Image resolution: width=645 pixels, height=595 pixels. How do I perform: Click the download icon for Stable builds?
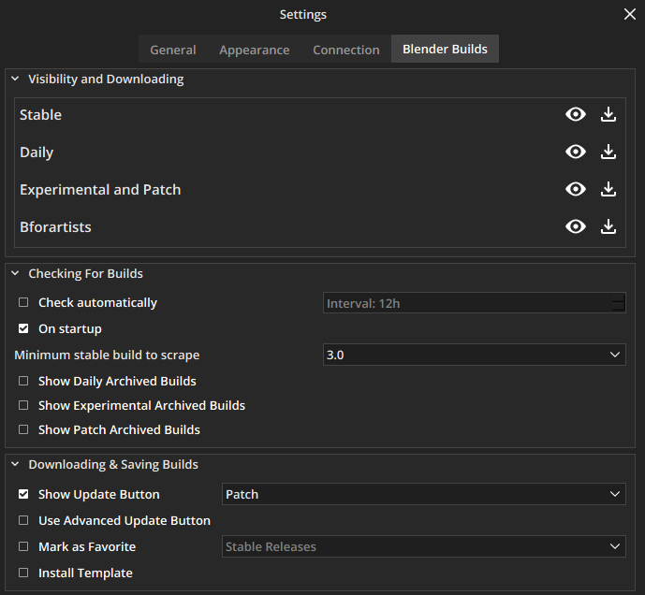click(x=608, y=114)
